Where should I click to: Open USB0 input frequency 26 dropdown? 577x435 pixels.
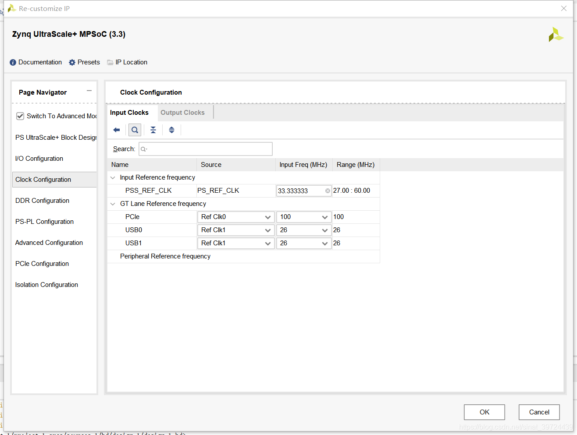(x=304, y=230)
